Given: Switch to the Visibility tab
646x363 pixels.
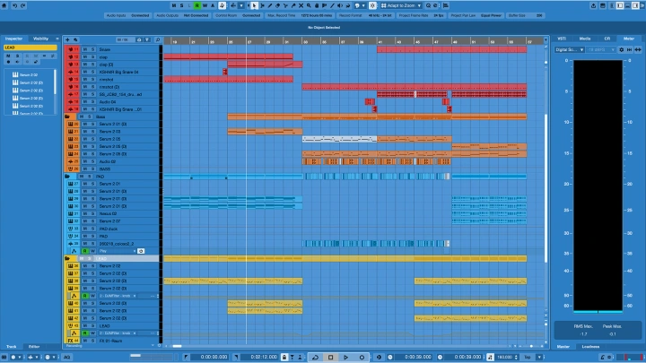Looking at the screenshot, I should coord(41,39).
